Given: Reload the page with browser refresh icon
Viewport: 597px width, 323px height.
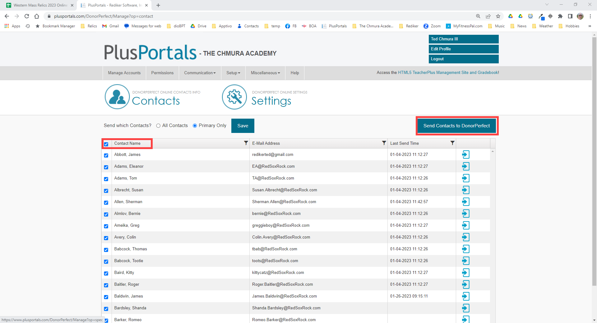Looking at the screenshot, I should point(27,16).
